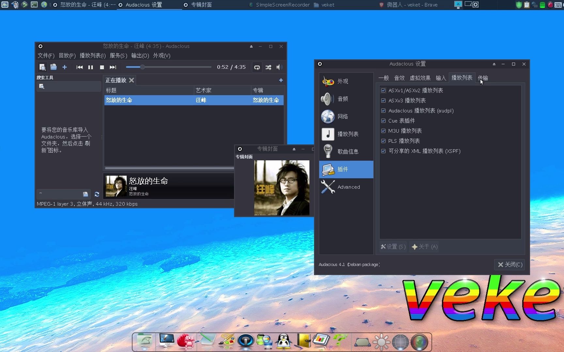The height and width of the screenshot is (352, 564).
Task: Uncheck PLS 播放列表 plugin
Action: (x=384, y=141)
